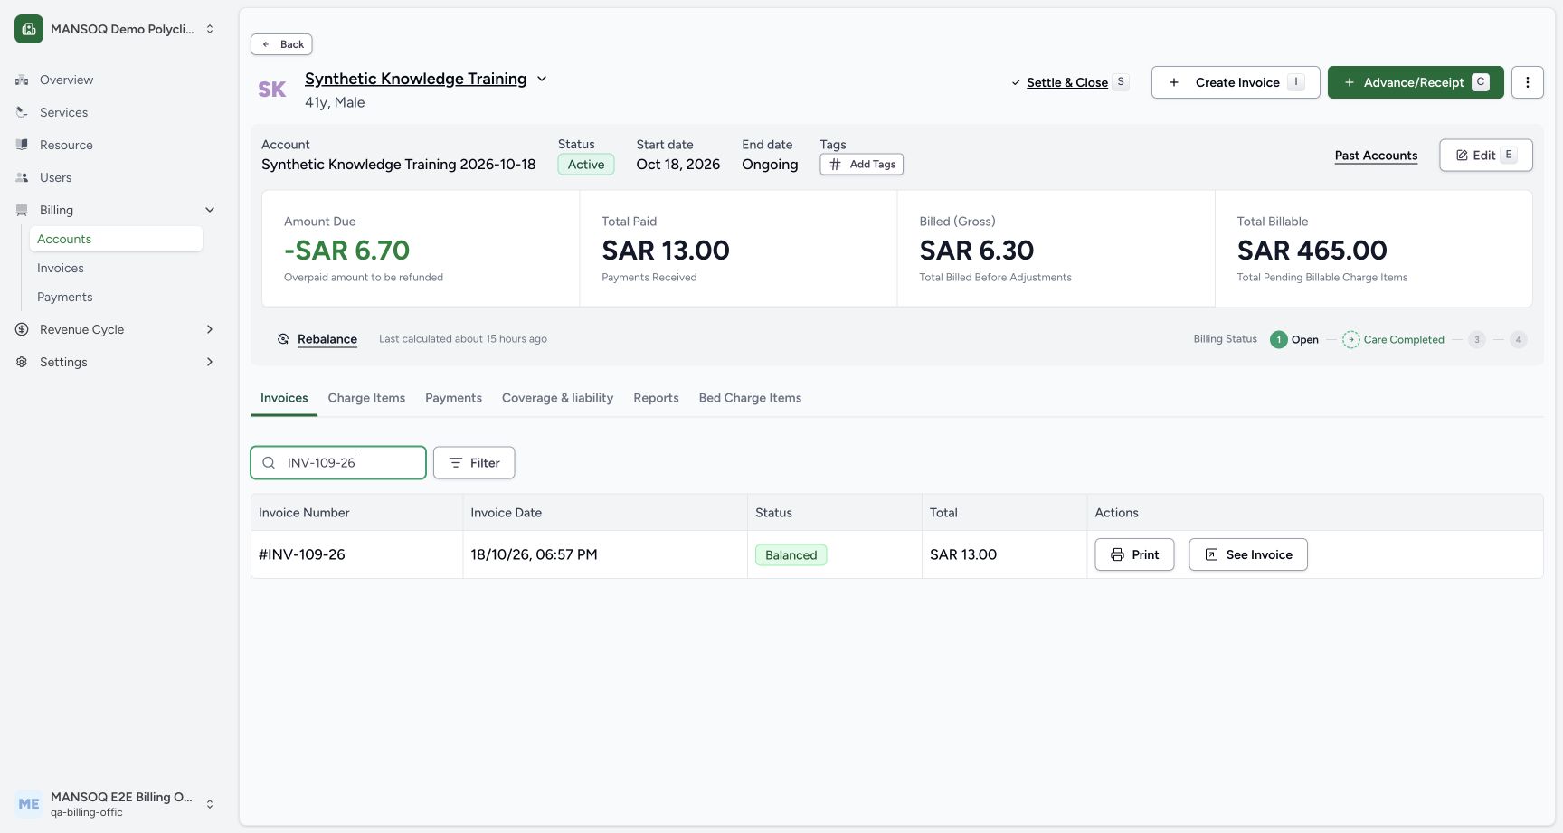Click the SK patient avatar
1563x833 pixels.
point(272,90)
